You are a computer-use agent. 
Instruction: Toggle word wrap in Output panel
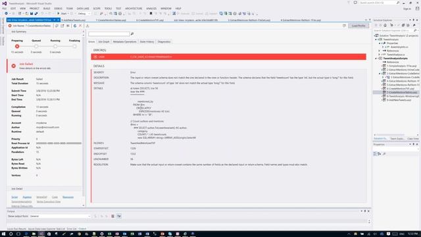pos(119,216)
